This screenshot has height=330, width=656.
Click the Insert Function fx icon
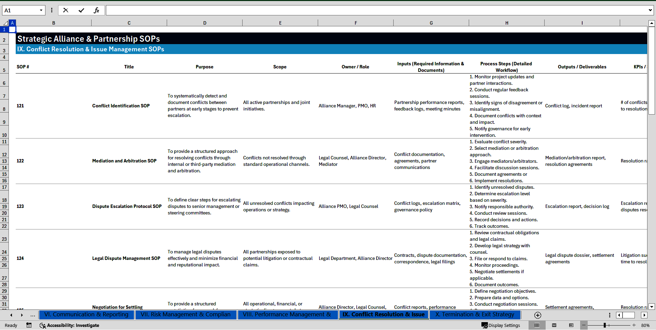(x=96, y=10)
